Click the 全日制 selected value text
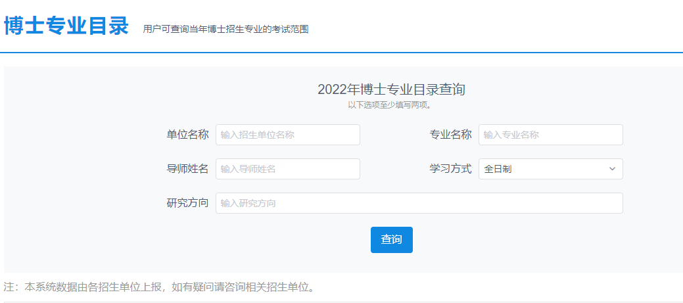Image resolution: width=683 pixels, height=303 pixels. click(498, 169)
